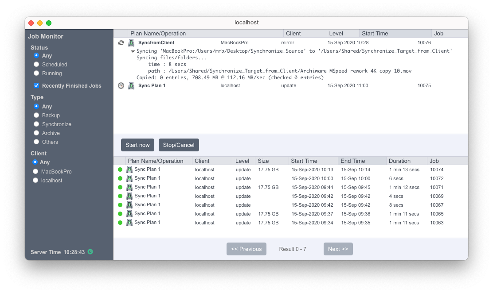Click the plan icon beside Sync Plan 1 at 11:00
493x293 pixels.
[x=131, y=85]
